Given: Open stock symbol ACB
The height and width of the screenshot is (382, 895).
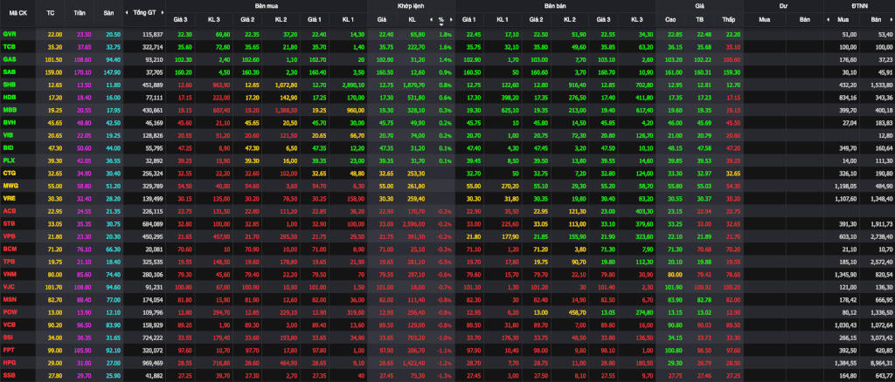Looking at the screenshot, I should click(9, 210).
